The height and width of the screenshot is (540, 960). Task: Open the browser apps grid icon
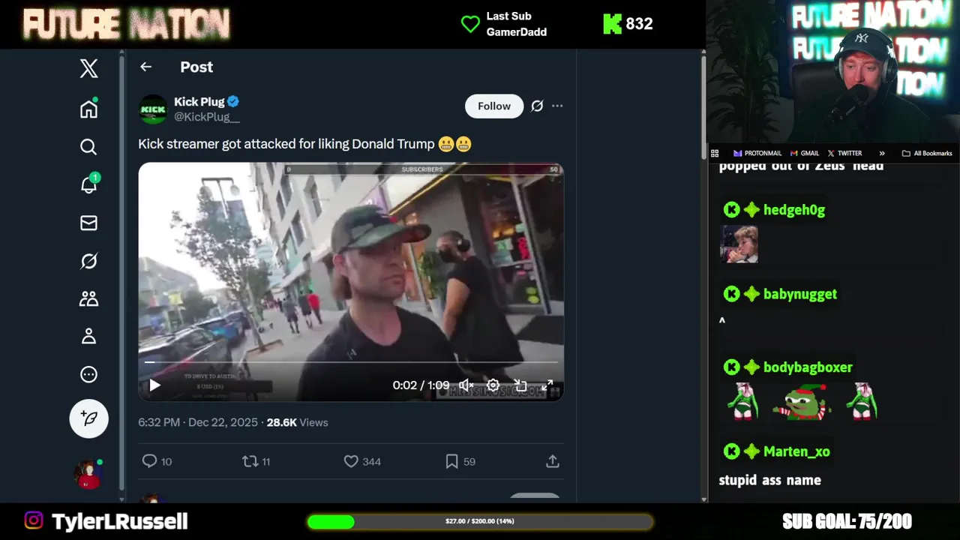click(715, 153)
